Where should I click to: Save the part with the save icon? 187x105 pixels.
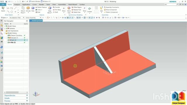click(x=6, y=1)
